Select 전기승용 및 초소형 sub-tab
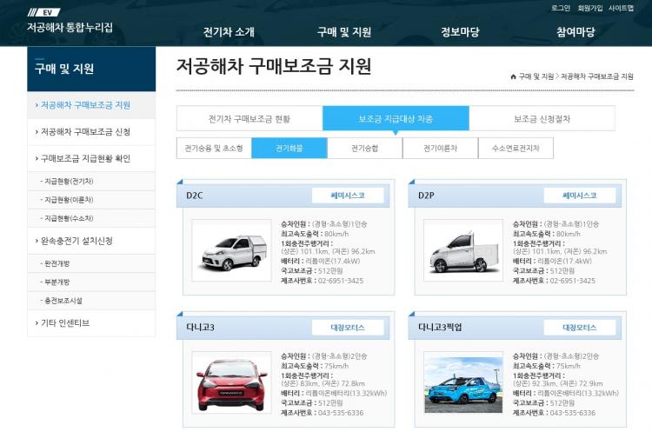The height and width of the screenshot is (438, 652). pos(214,149)
